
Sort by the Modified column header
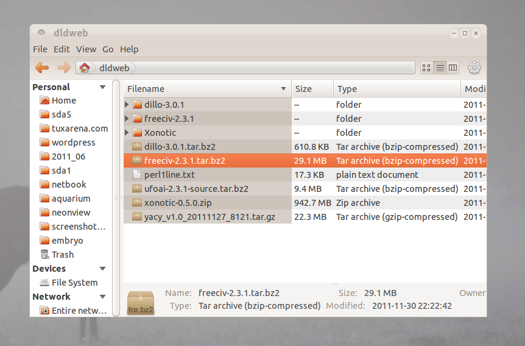[x=474, y=89]
